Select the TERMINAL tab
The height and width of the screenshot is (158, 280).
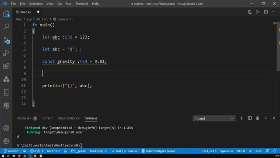pos(91,118)
